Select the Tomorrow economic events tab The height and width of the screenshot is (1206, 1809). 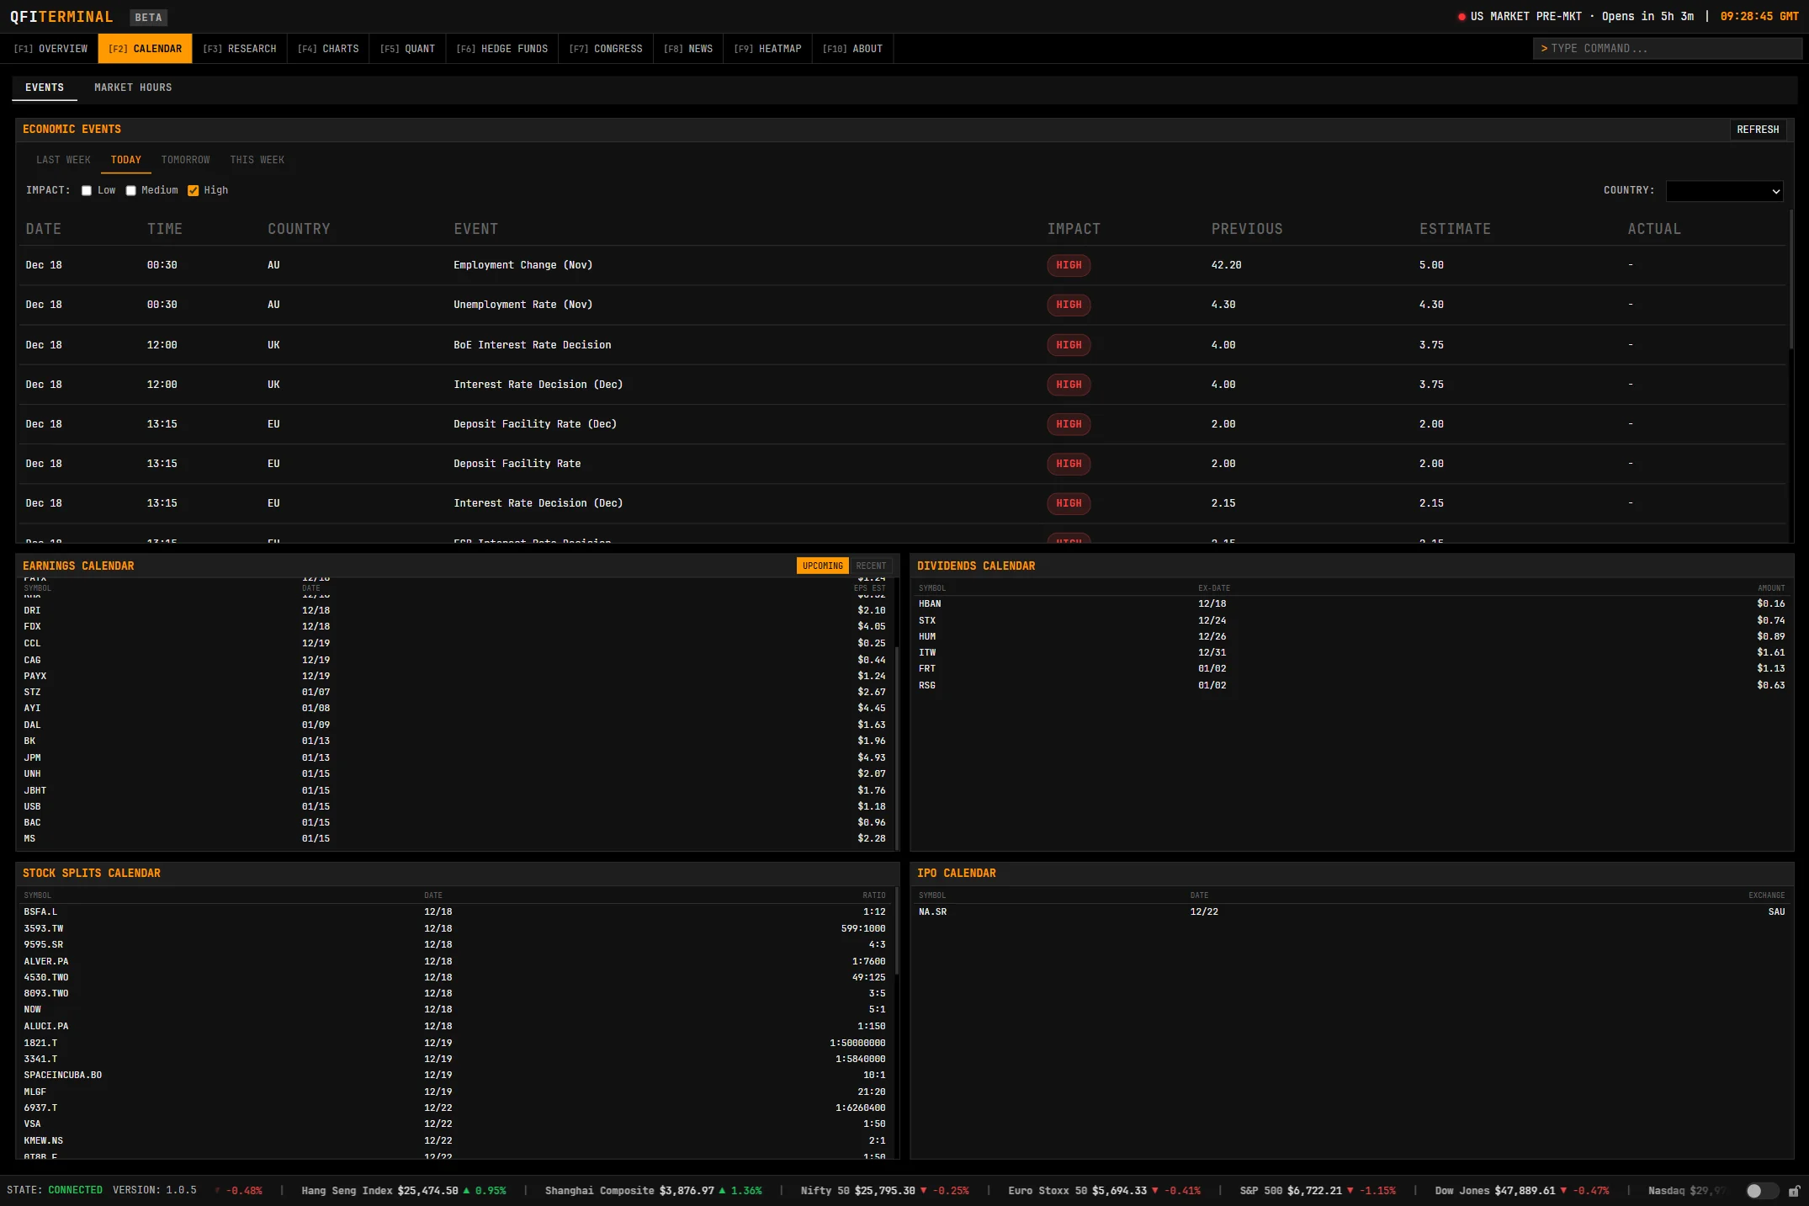click(185, 160)
